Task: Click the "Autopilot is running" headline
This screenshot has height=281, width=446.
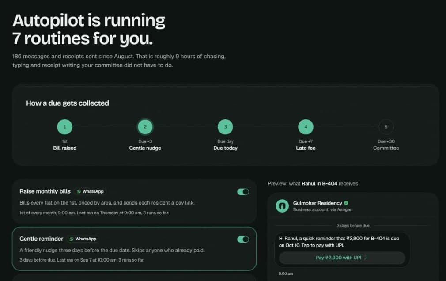Action: [x=88, y=29]
